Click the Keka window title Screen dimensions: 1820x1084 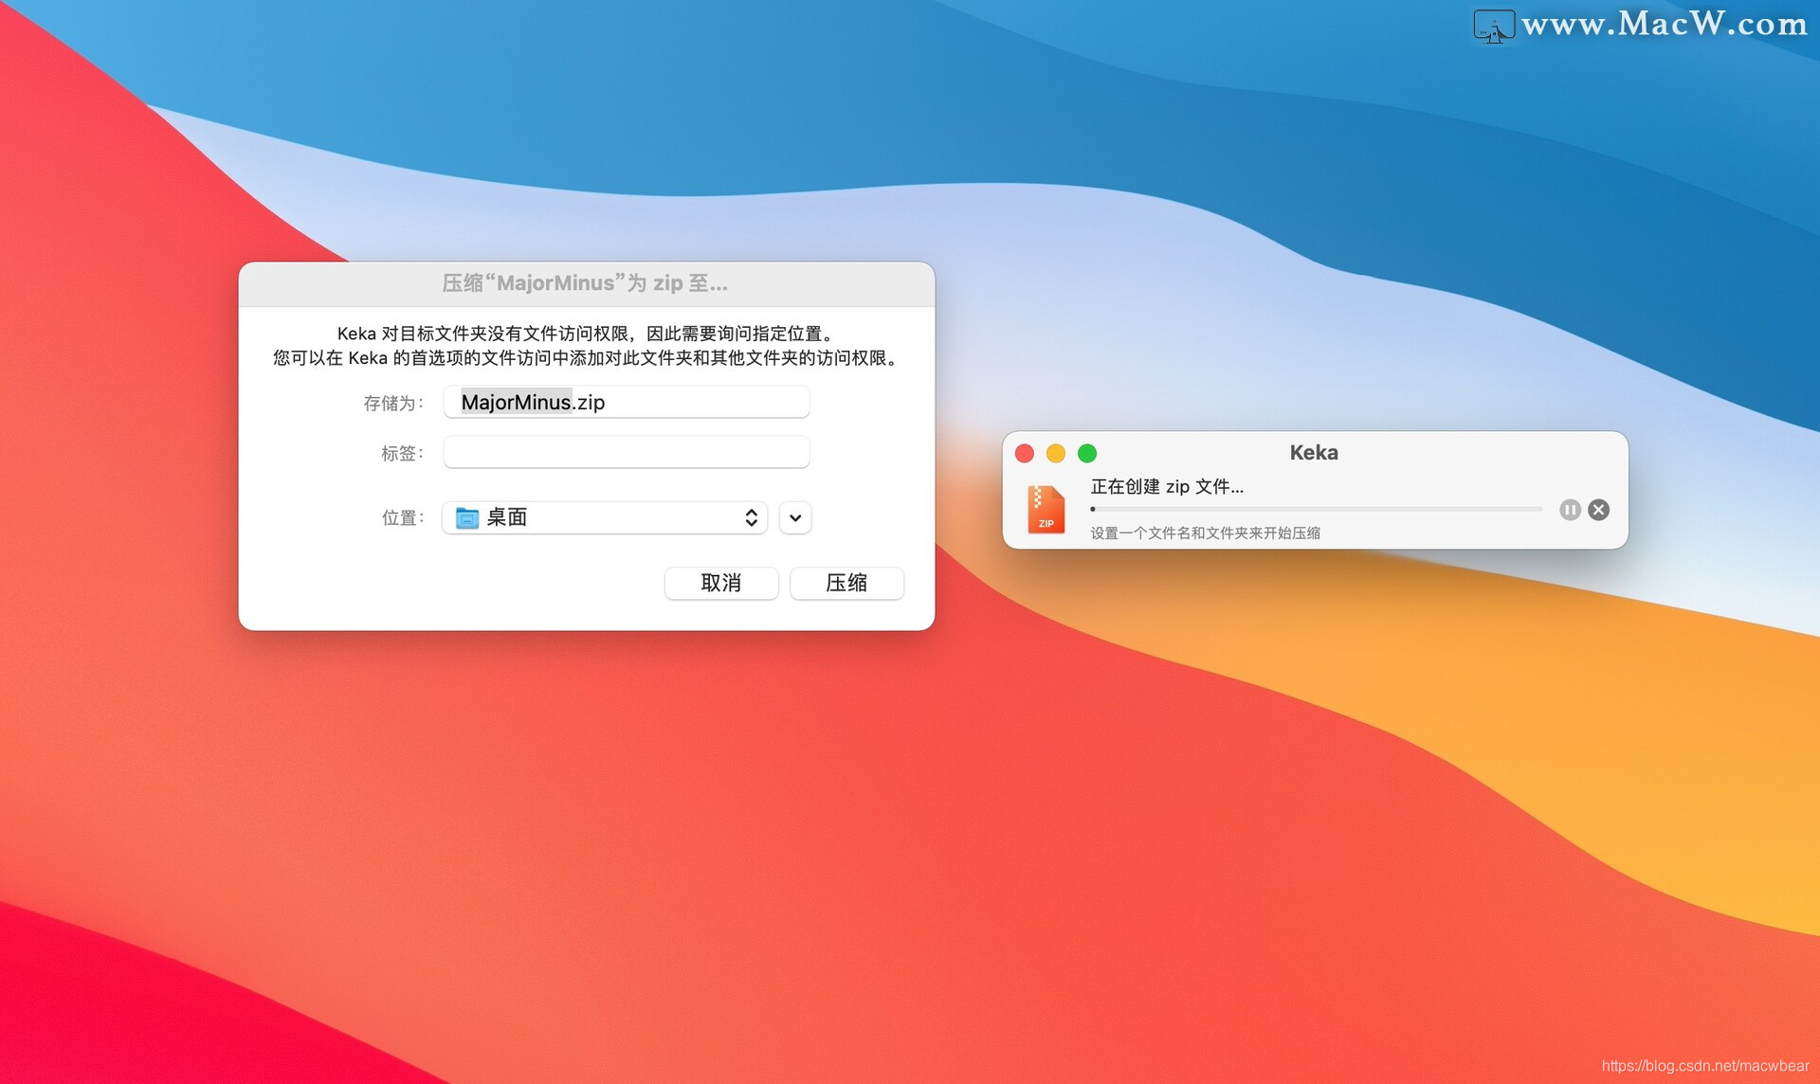pyautogui.click(x=1314, y=453)
